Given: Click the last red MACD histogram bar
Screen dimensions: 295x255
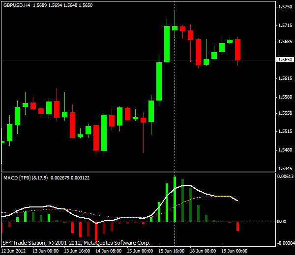Looking at the screenshot, I should (237, 226).
